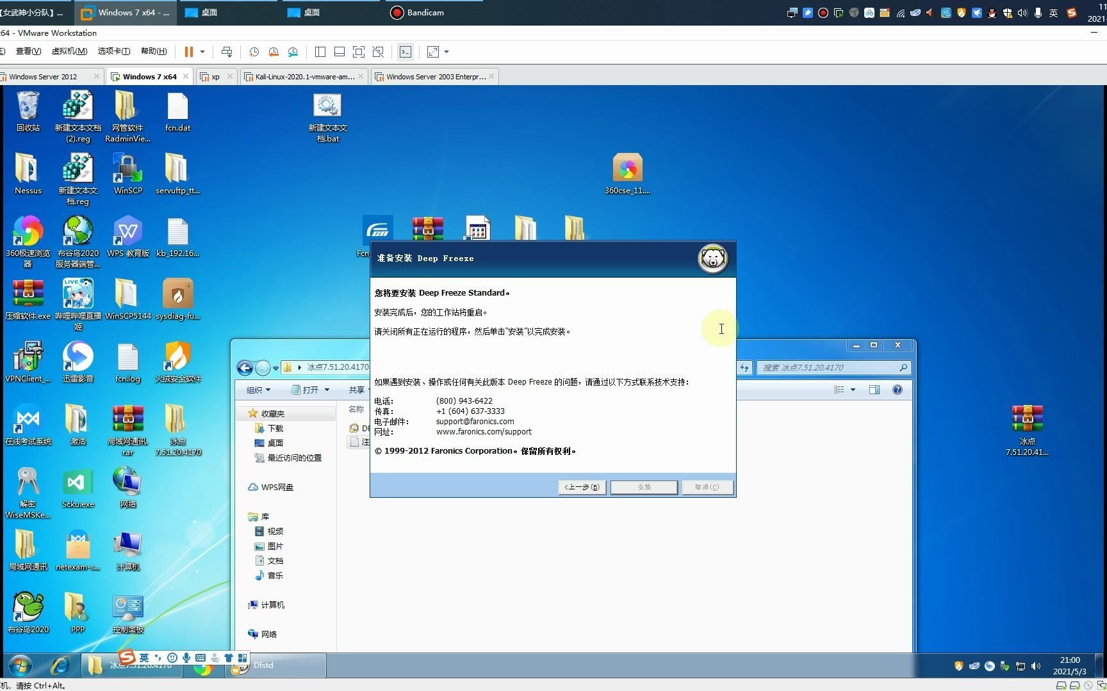Click the Unity mode toolbar icon
1107x691 pixels.
378,52
